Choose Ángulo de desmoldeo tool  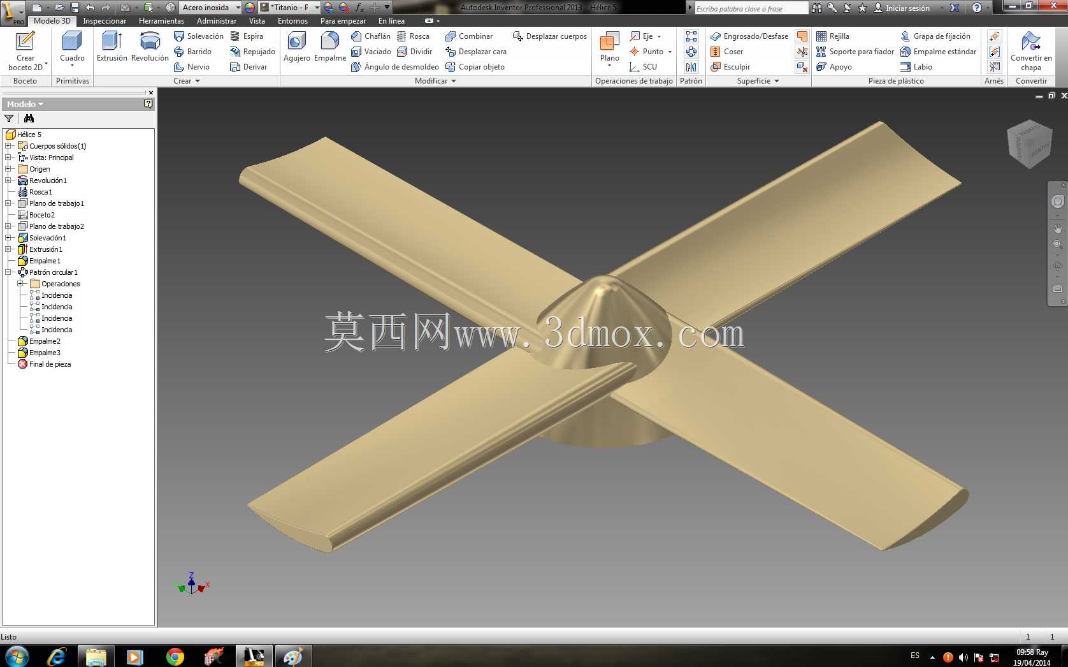click(x=395, y=67)
